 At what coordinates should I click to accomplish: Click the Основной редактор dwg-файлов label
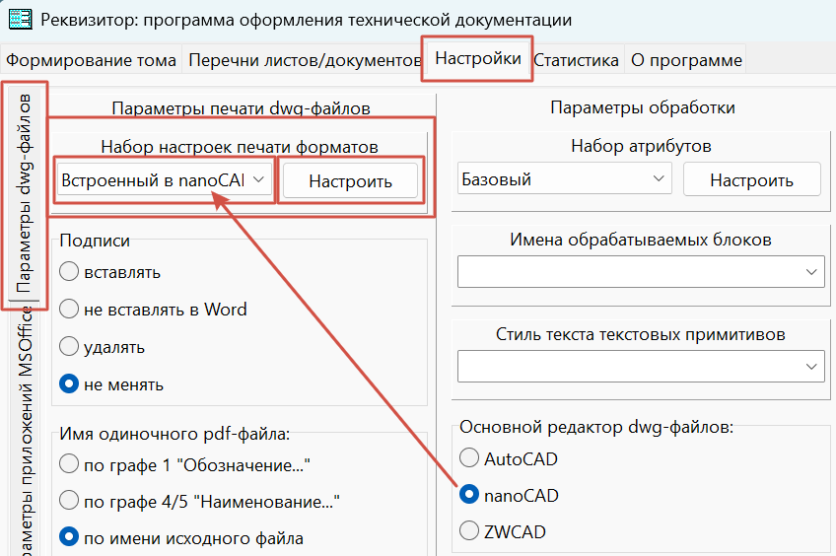(x=596, y=427)
